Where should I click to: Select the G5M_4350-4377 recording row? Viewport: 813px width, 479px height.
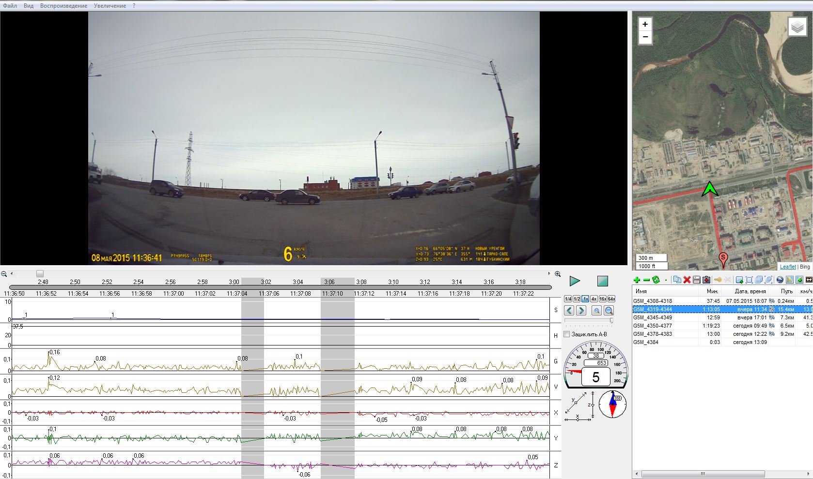pos(652,326)
